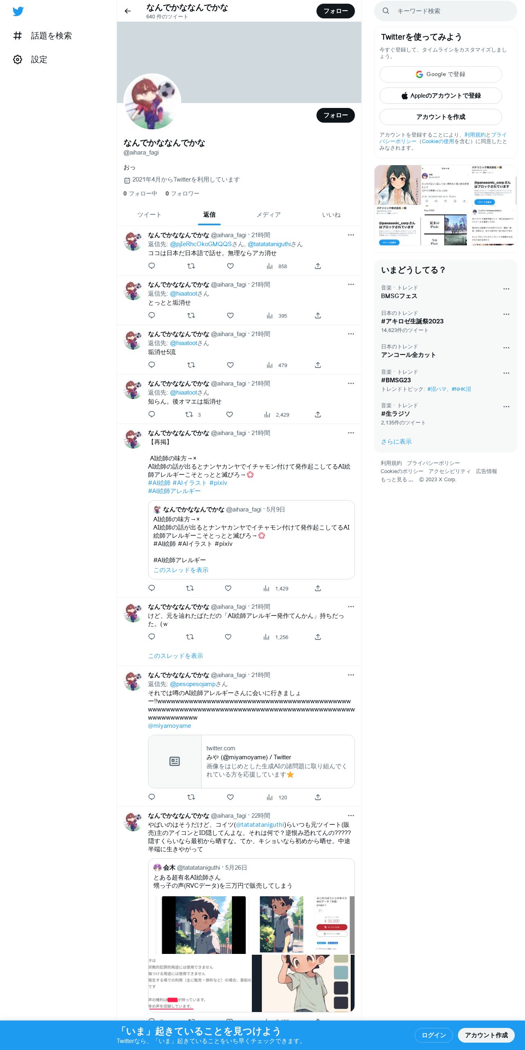Share the 垢消せ5流 tweet
Image resolution: width=525 pixels, height=1050 pixels.
pyautogui.click(x=318, y=365)
